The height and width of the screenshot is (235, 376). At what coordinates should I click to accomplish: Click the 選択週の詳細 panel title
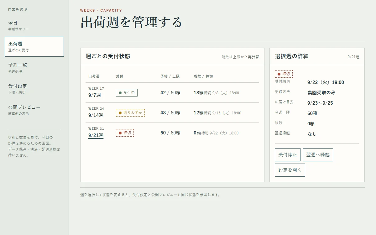click(x=292, y=56)
